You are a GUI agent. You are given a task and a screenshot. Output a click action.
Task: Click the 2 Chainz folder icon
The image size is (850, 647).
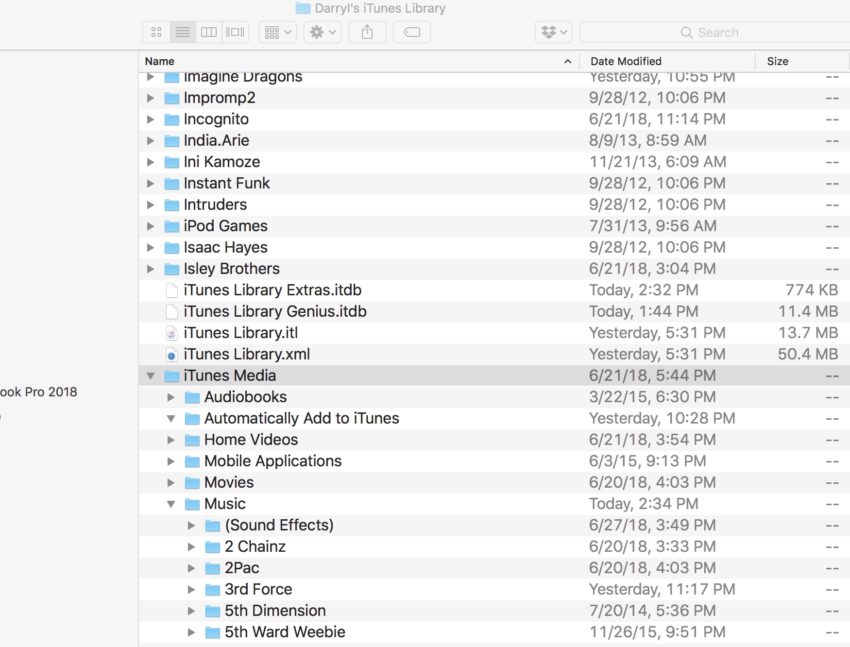coord(213,547)
